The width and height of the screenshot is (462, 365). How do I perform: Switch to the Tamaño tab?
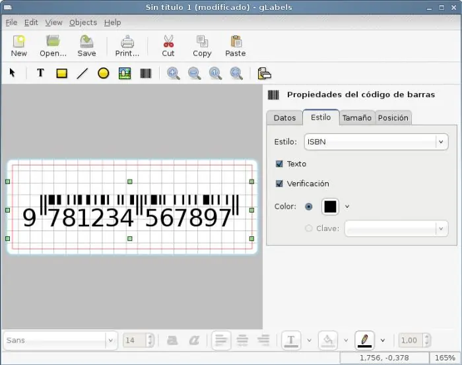[357, 118]
